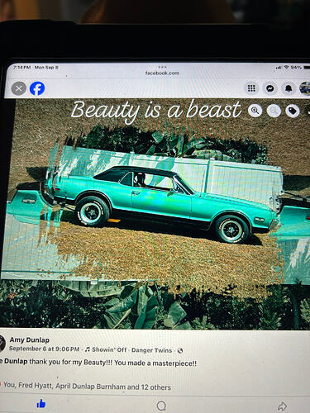Open the three-dot browser menu above address
310x413 pixels.
[162, 67]
